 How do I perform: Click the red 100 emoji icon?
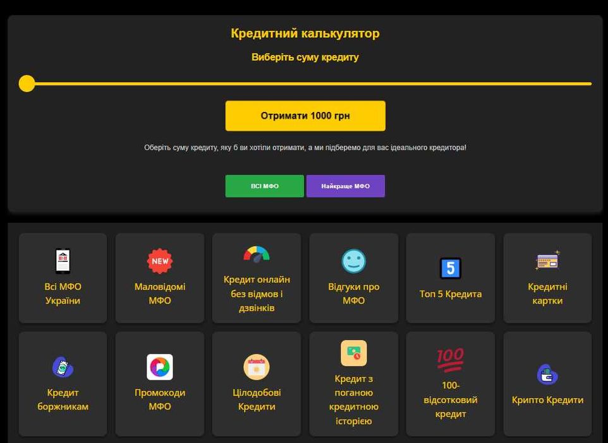click(x=450, y=360)
